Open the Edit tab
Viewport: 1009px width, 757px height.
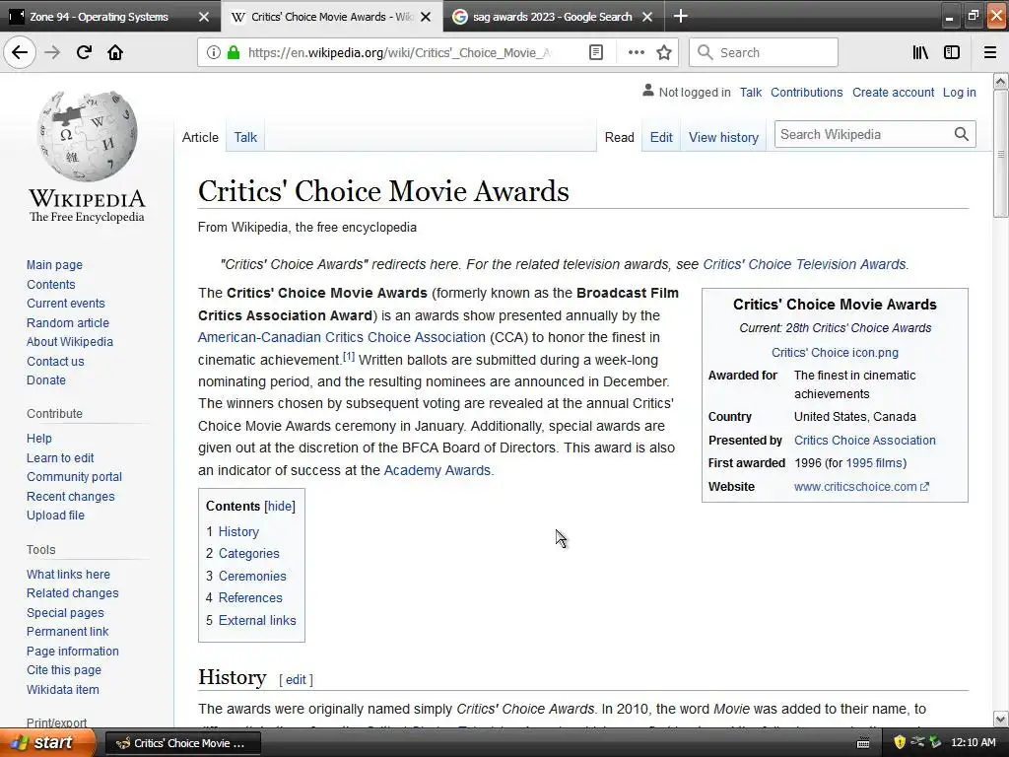point(661,137)
